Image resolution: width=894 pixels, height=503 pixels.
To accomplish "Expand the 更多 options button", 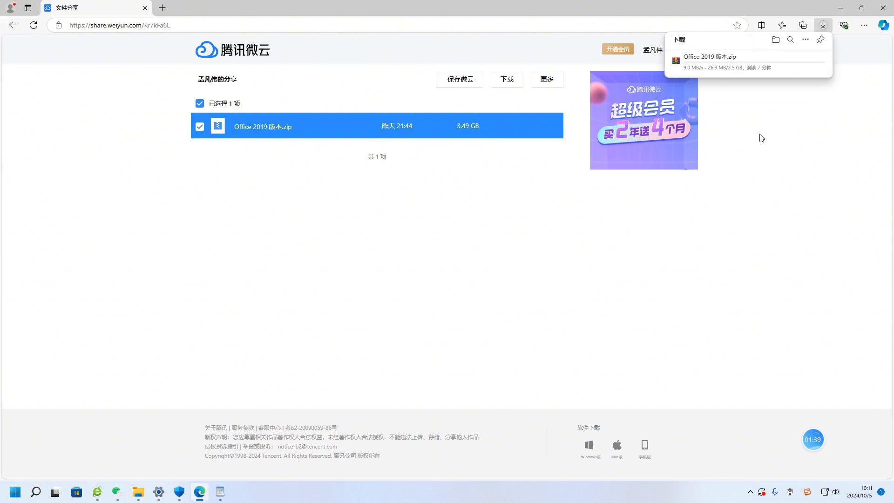I will (x=547, y=79).
